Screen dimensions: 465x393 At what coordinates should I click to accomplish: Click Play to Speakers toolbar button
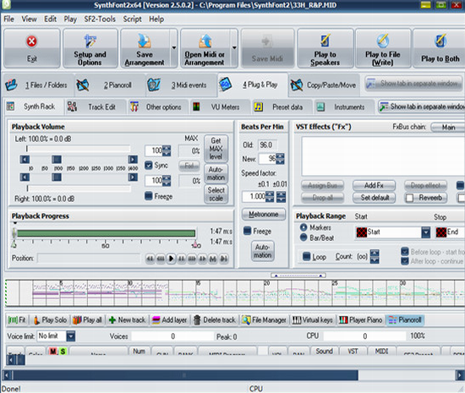point(325,48)
